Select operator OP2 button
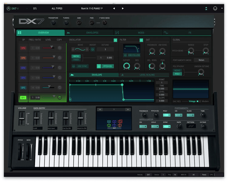Viewport: 228px width, 182px height. point(23,88)
